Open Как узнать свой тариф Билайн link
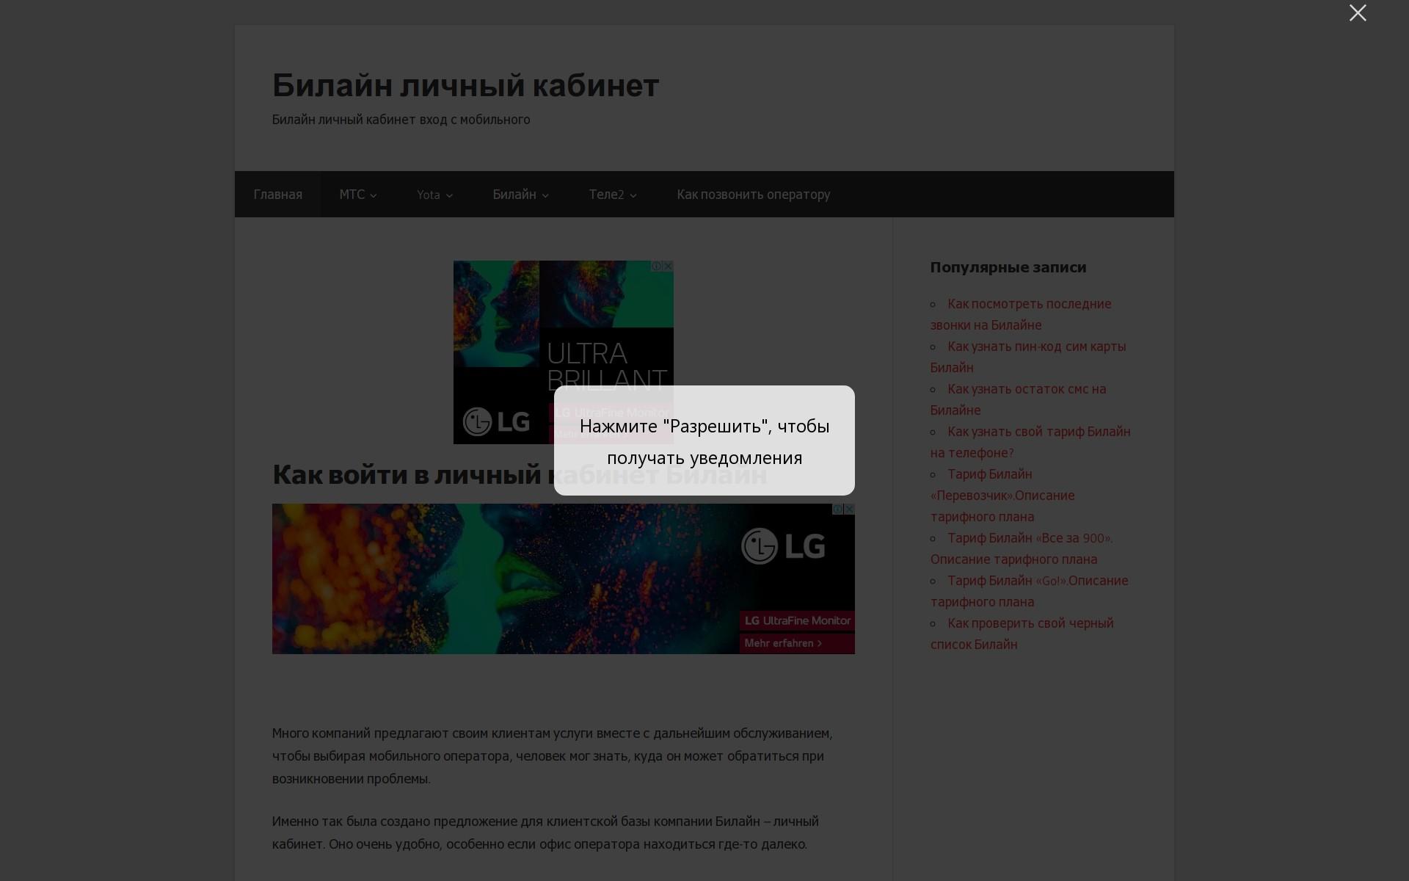The image size is (1409, 881). [1030, 442]
